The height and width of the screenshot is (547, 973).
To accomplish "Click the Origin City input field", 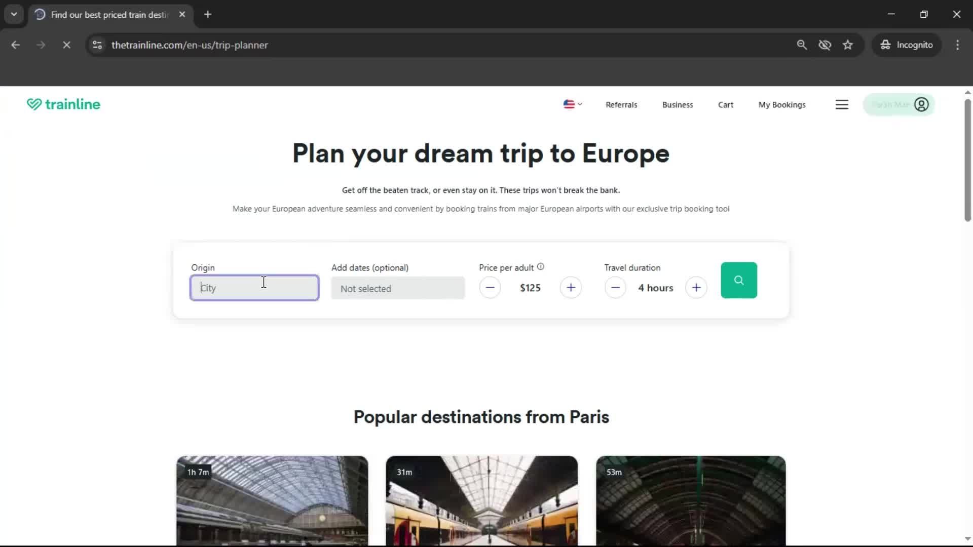I will [254, 288].
